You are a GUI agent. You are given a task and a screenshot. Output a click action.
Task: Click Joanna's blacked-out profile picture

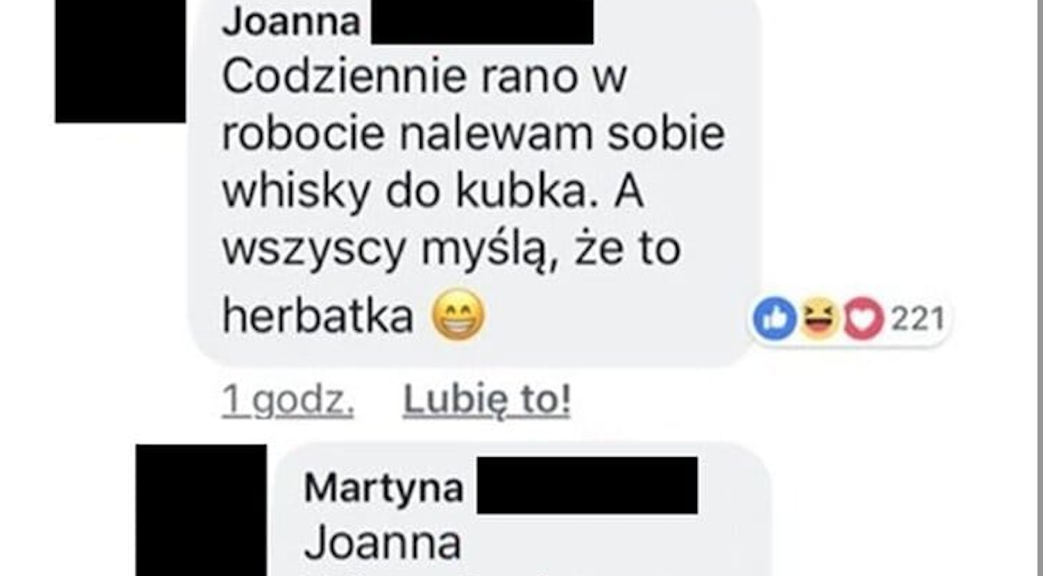[121, 61]
